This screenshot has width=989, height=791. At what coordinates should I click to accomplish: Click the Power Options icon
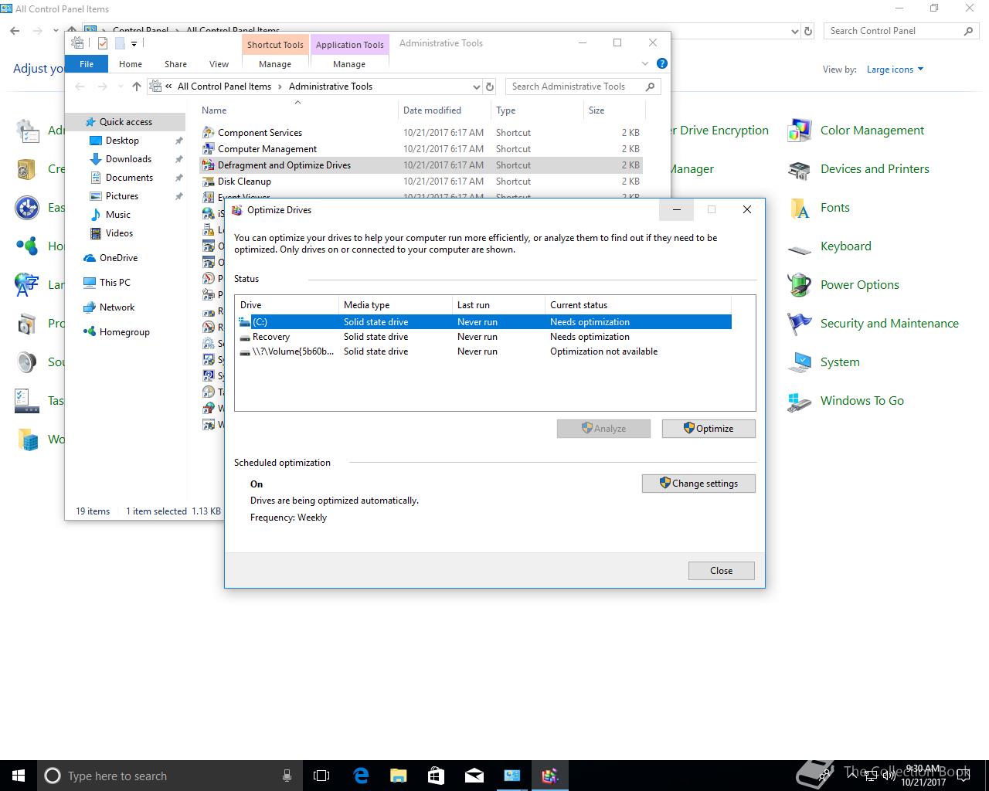coord(799,285)
